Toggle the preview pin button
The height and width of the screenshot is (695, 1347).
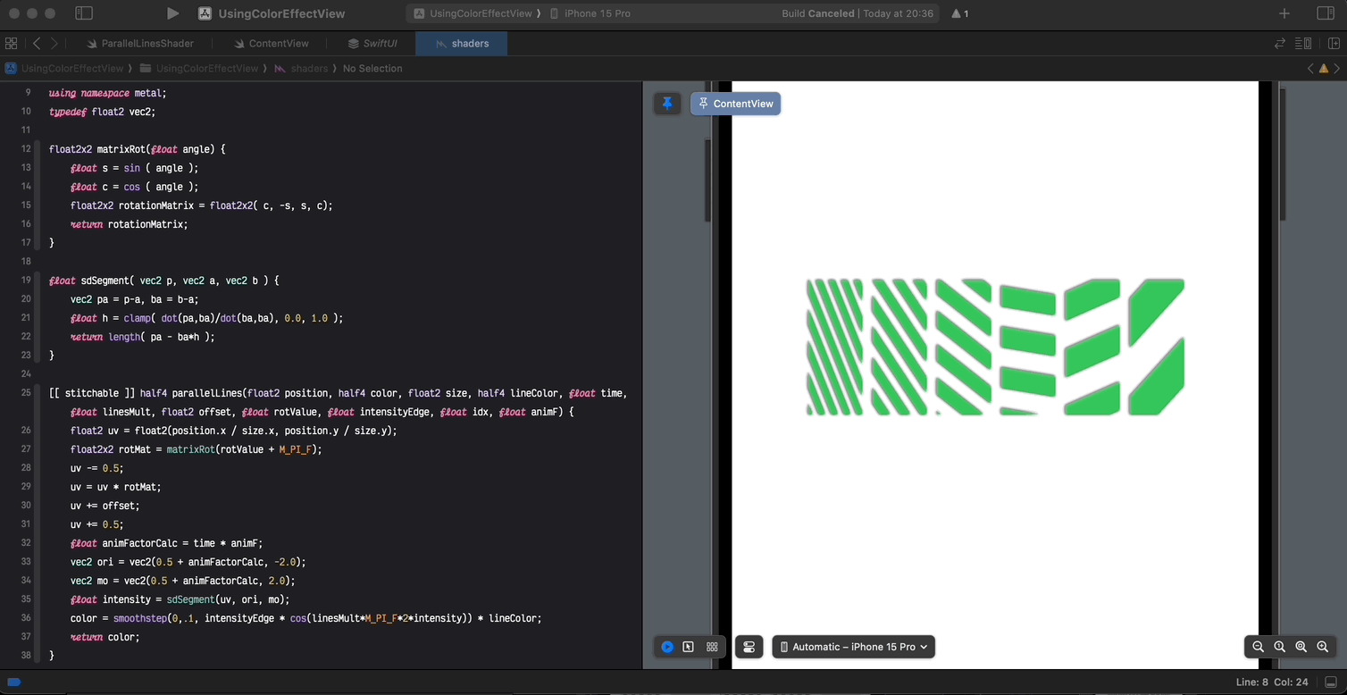(666, 104)
